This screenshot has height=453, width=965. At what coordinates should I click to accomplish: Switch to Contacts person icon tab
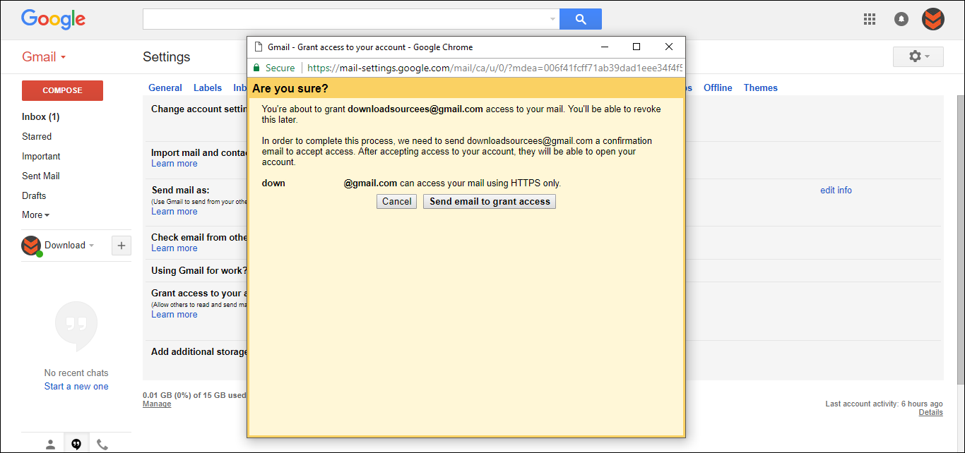[50, 444]
